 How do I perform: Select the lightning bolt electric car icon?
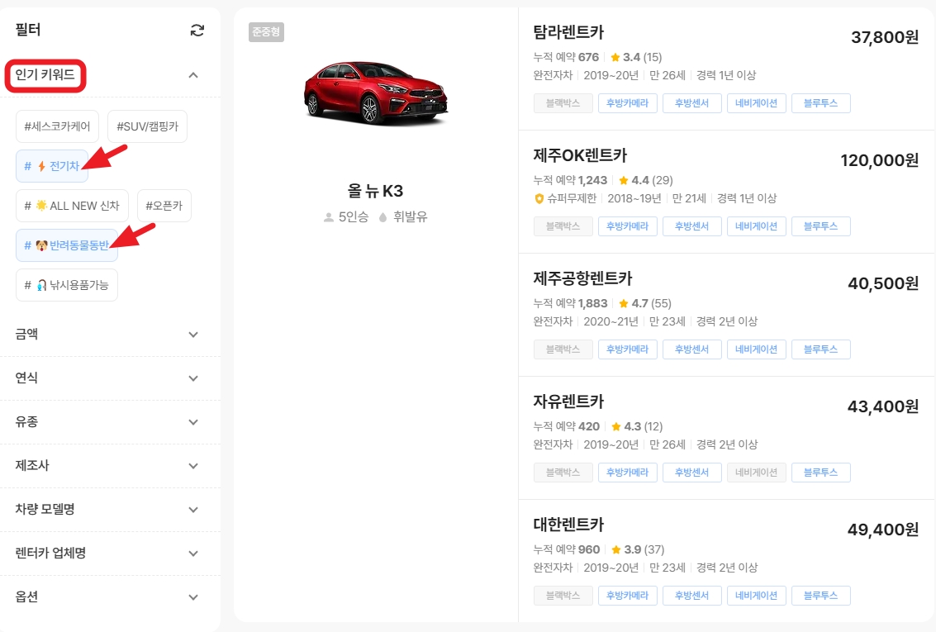[40, 165]
